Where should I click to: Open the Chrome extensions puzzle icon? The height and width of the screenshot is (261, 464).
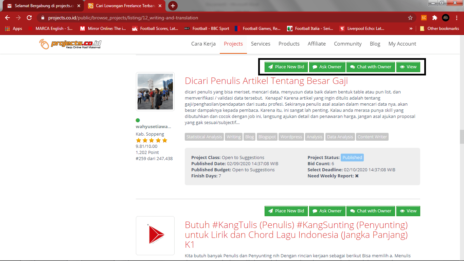435,17
